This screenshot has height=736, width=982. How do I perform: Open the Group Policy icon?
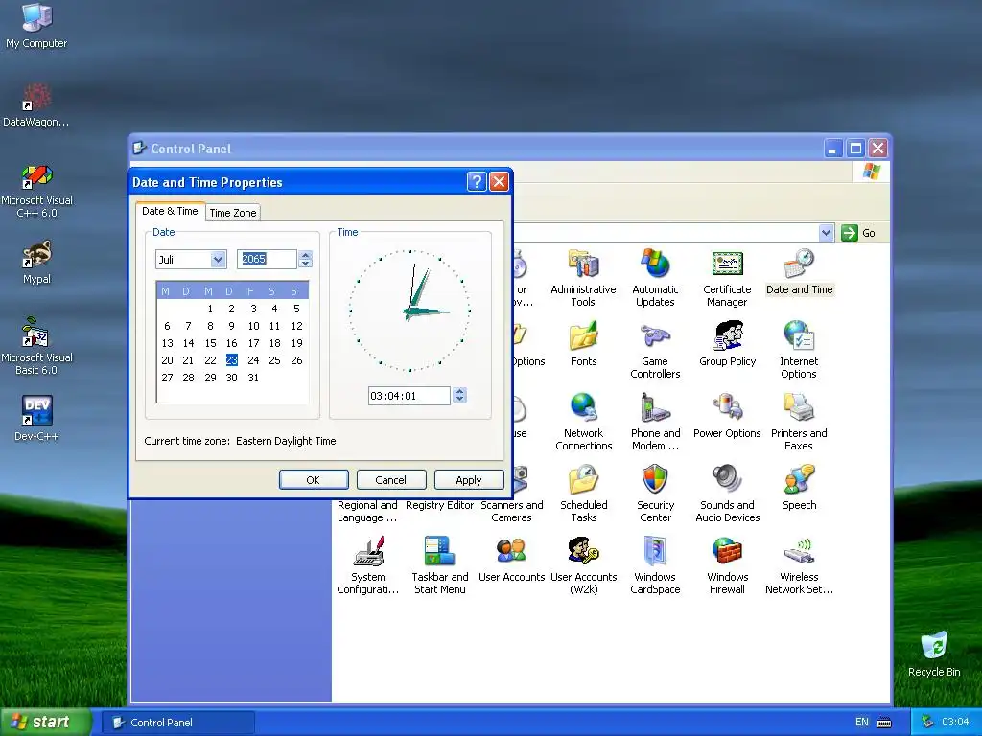(727, 335)
